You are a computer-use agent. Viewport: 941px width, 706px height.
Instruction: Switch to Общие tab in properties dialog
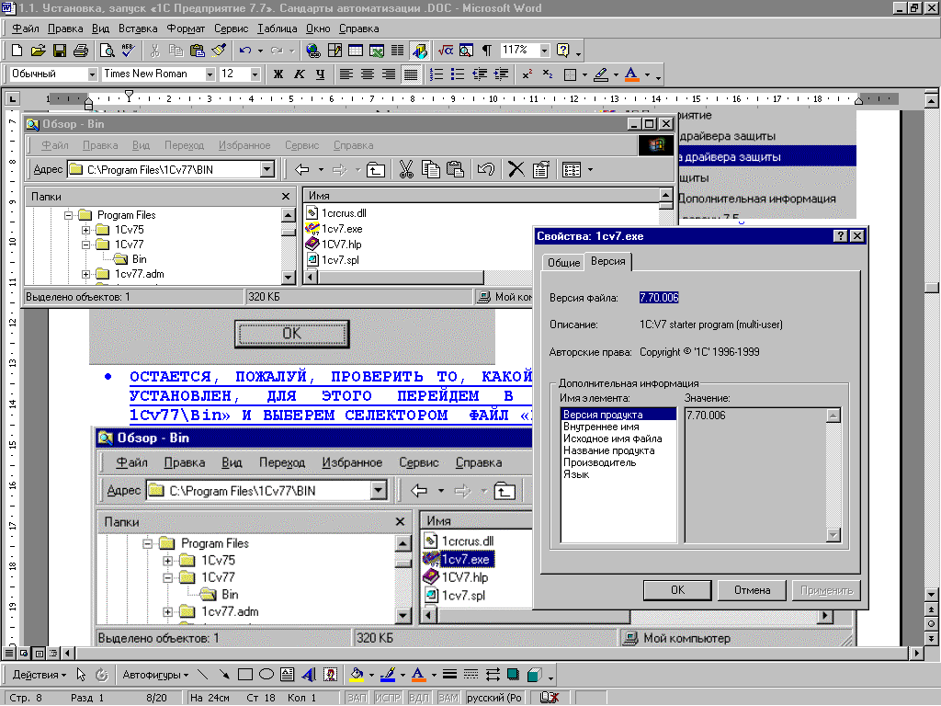563,262
